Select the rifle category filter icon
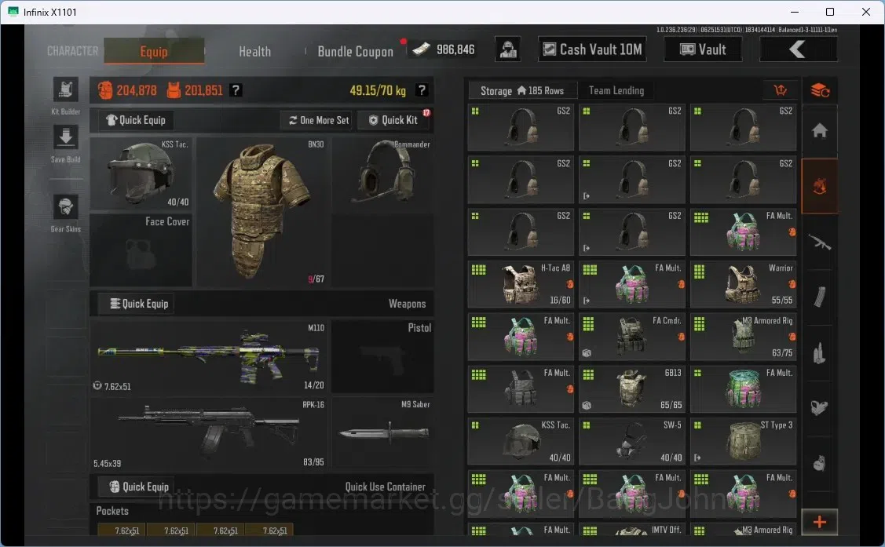885x547 pixels. 820,243
